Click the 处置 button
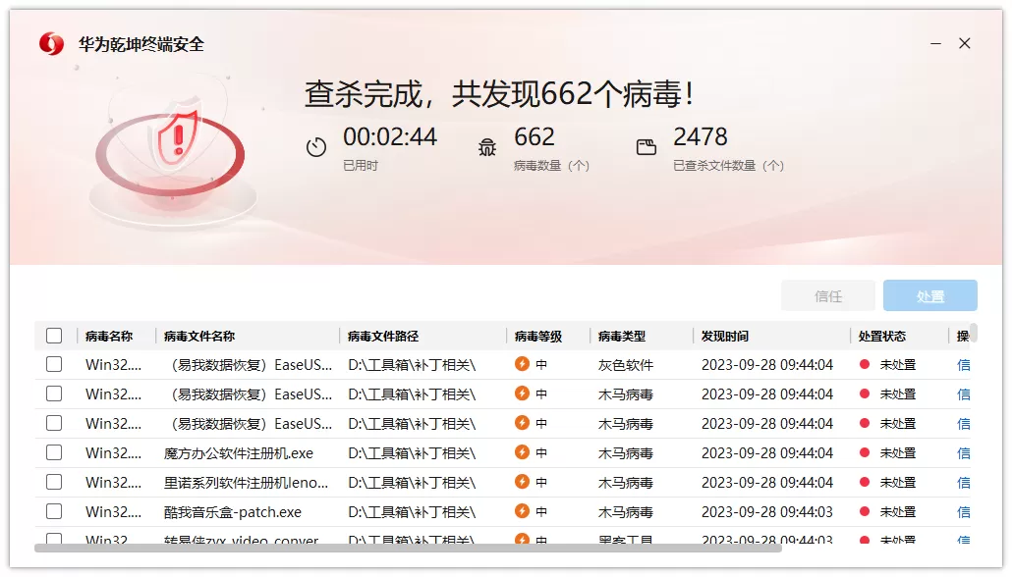This screenshot has height=577, width=1012. pyautogui.click(x=929, y=295)
